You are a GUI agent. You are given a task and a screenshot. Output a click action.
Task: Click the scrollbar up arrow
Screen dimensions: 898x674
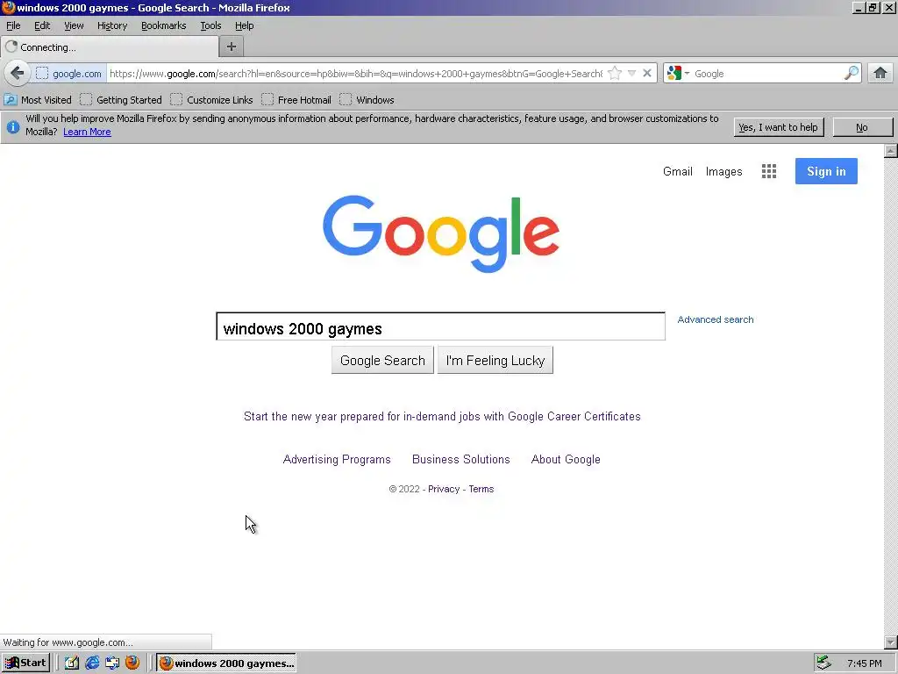click(x=891, y=151)
